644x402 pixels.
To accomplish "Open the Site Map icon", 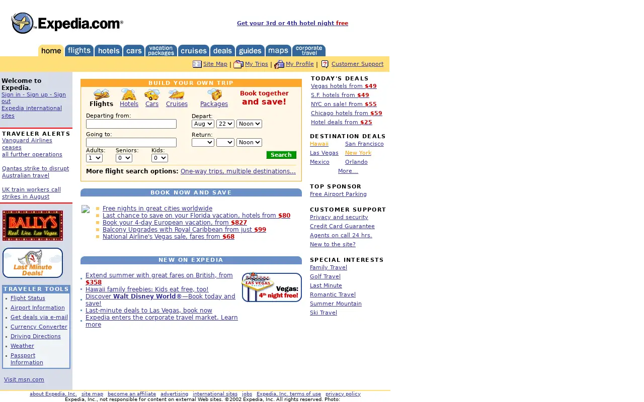I will point(197,64).
